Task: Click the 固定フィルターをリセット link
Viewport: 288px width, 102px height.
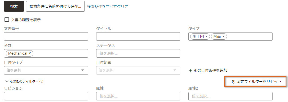Action: [x=259, y=82]
